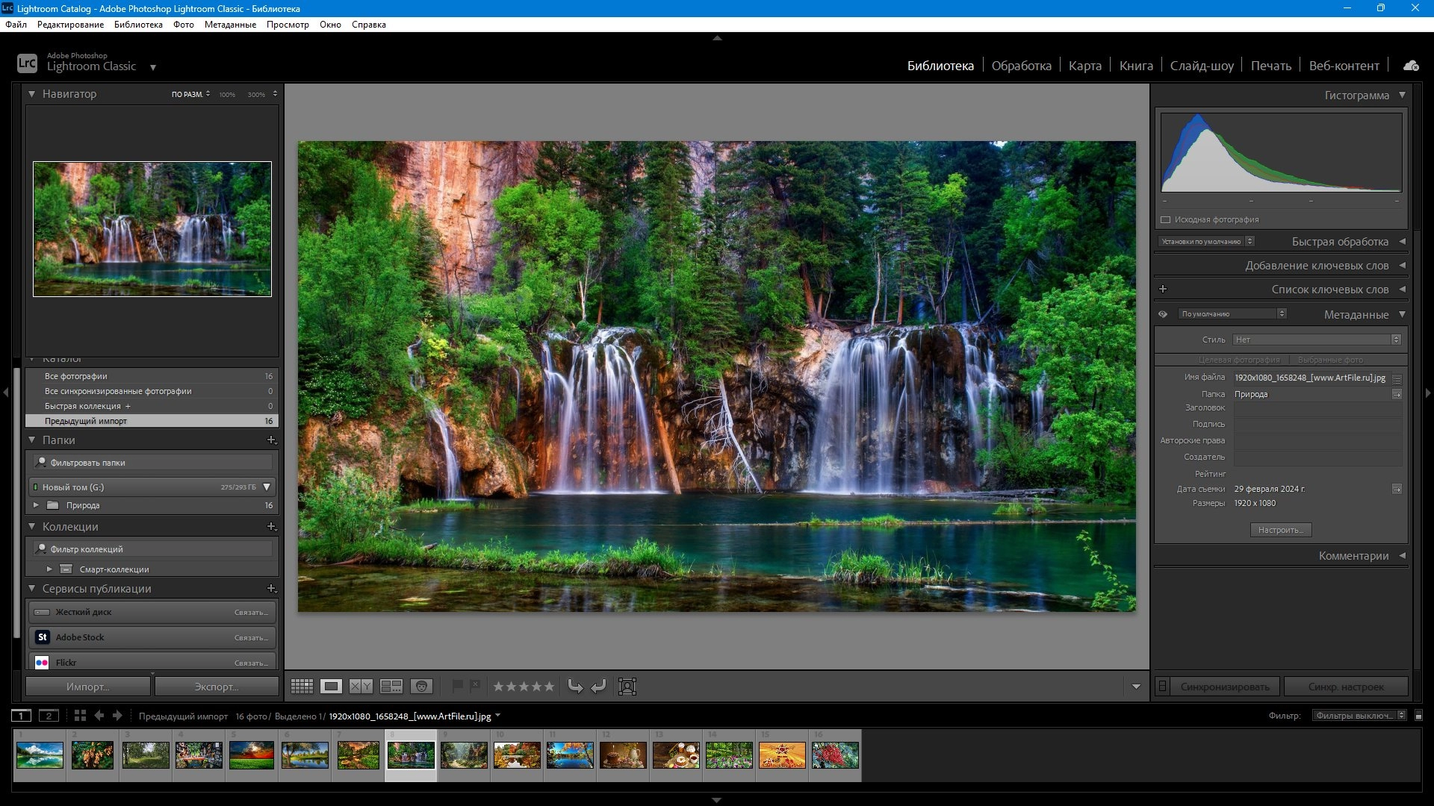This screenshot has width=1434, height=806.
Task: Collapse the Навигатор panel triangle
Action: 31,94
